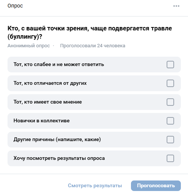
Task: Click the 'Проголосовали 24 человека' voter count
Action: click(93, 46)
